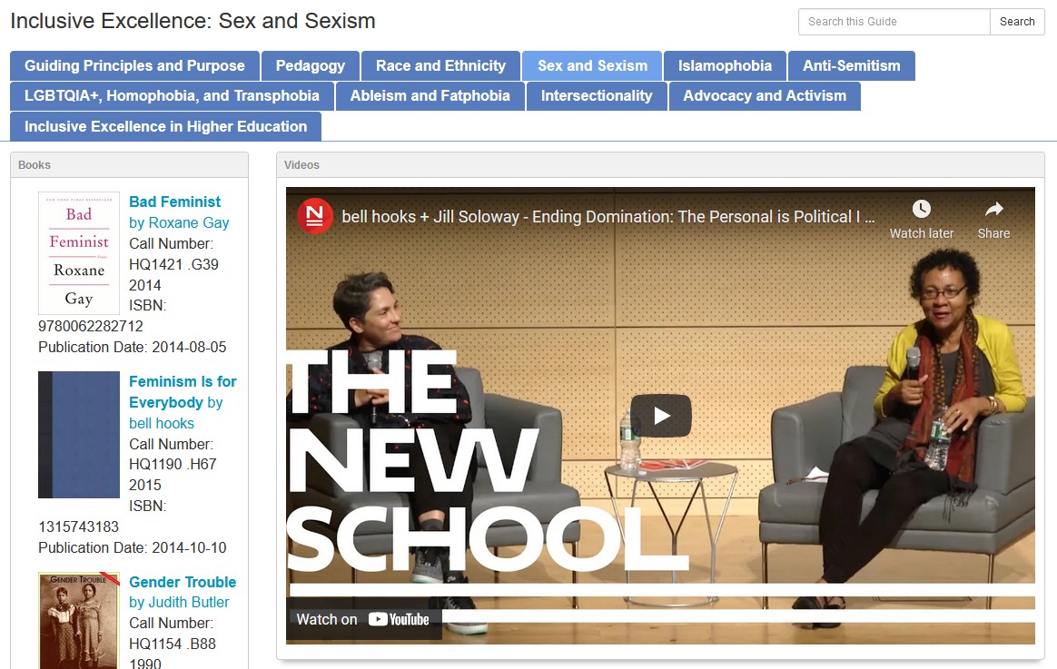The image size is (1057, 669).
Task: Click the page title Inclusive Excellence: Sex and Sexism
Action: click(x=193, y=21)
